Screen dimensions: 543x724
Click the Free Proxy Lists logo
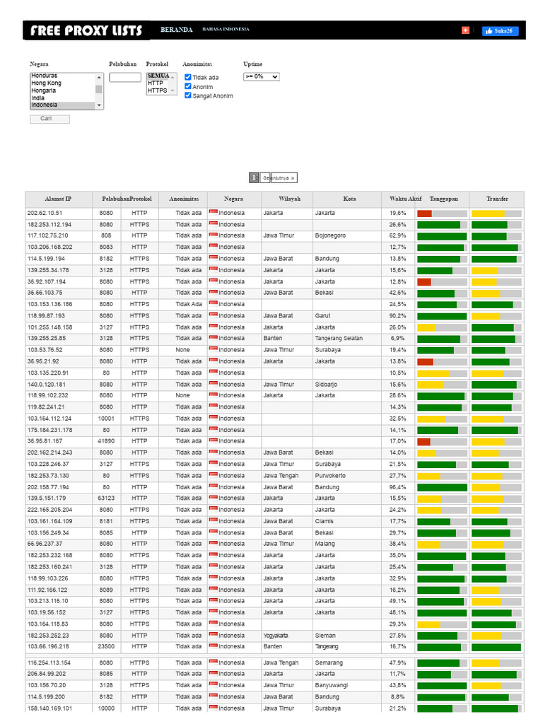pos(86,30)
